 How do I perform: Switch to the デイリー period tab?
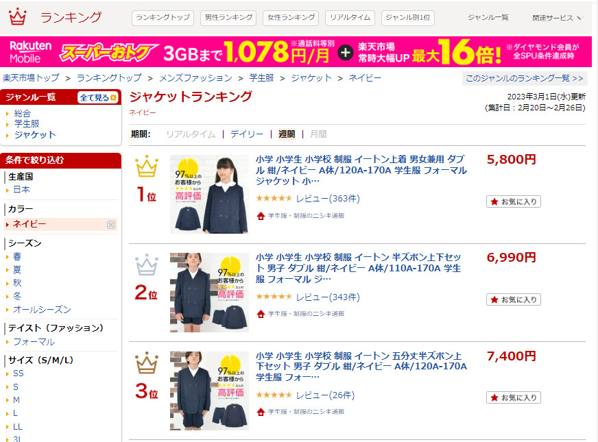point(247,134)
